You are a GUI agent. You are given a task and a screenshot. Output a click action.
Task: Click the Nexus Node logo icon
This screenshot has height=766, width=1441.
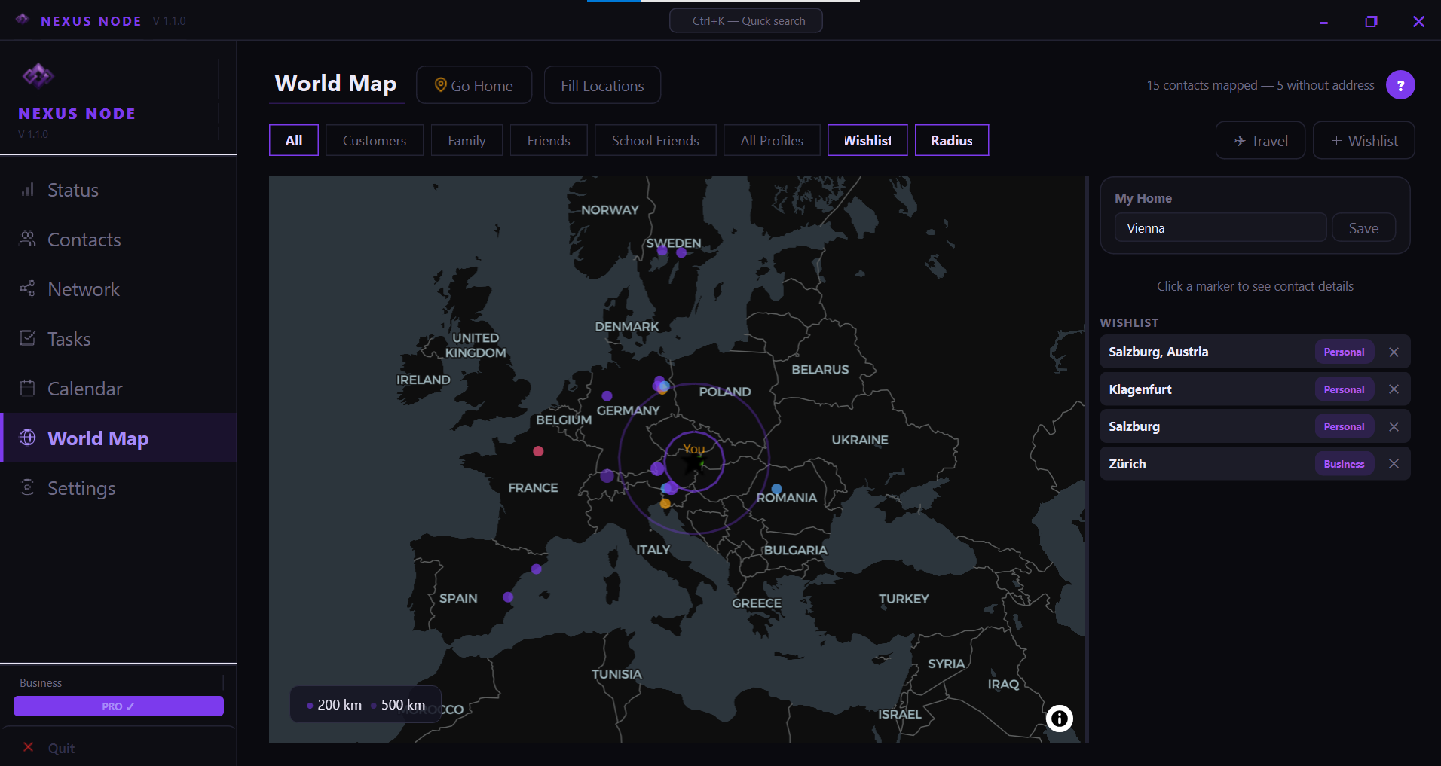tap(38, 75)
